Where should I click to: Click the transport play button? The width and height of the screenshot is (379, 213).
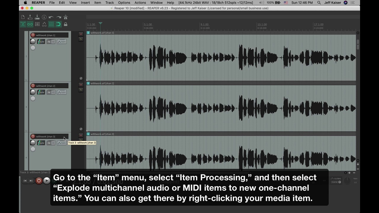coord(46,180)
